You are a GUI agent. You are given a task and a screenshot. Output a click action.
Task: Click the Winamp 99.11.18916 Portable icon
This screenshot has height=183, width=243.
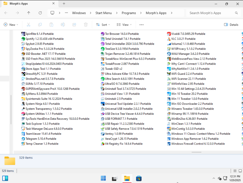click(169, 114)
